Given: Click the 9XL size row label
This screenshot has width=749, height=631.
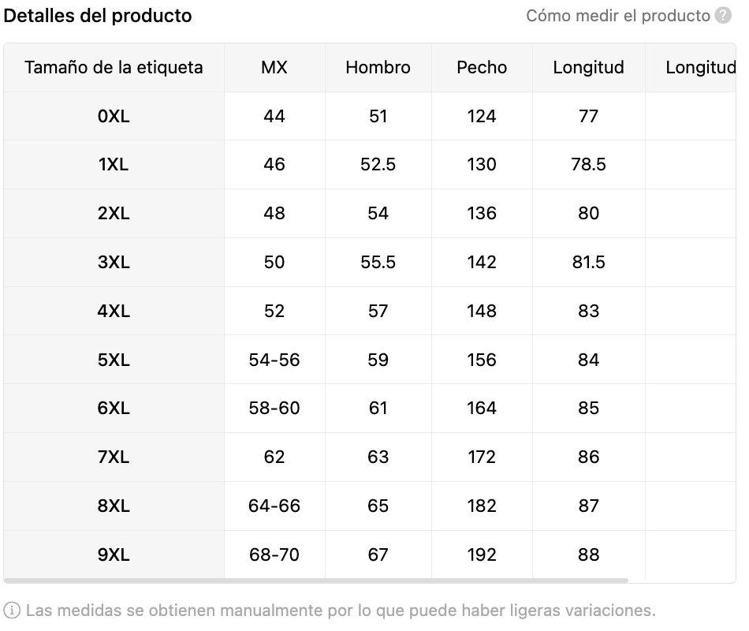Looking at the screenshot, I should point(114,555).
